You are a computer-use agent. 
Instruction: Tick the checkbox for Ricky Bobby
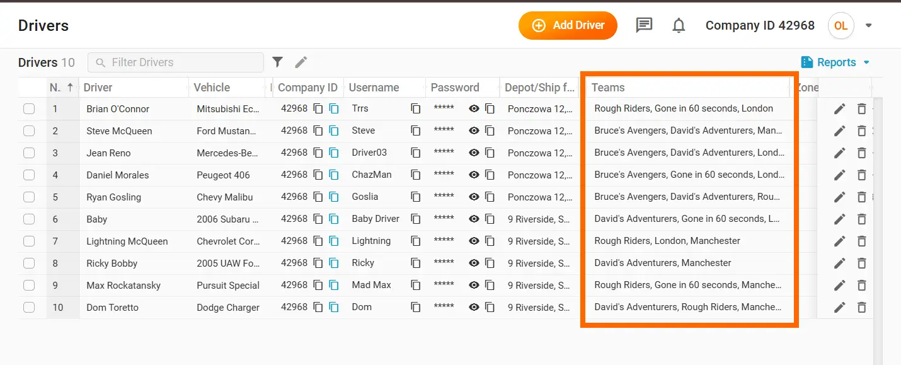pos(29,264)
